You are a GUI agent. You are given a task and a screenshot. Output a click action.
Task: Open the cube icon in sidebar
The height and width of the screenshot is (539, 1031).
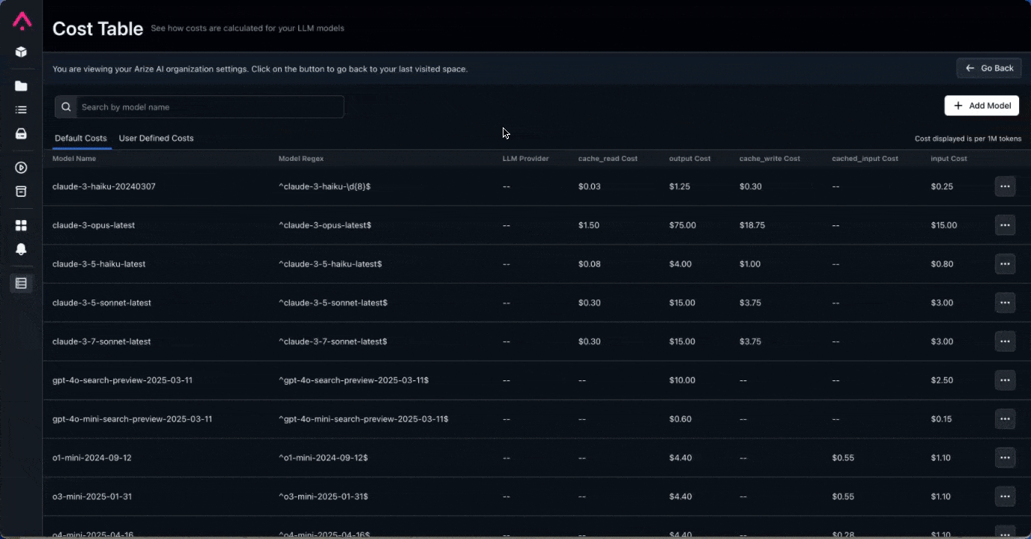click(x=21, y=52)
